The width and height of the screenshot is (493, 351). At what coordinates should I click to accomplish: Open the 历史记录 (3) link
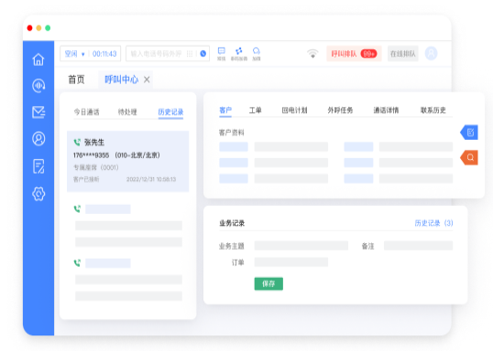[433, 223]
